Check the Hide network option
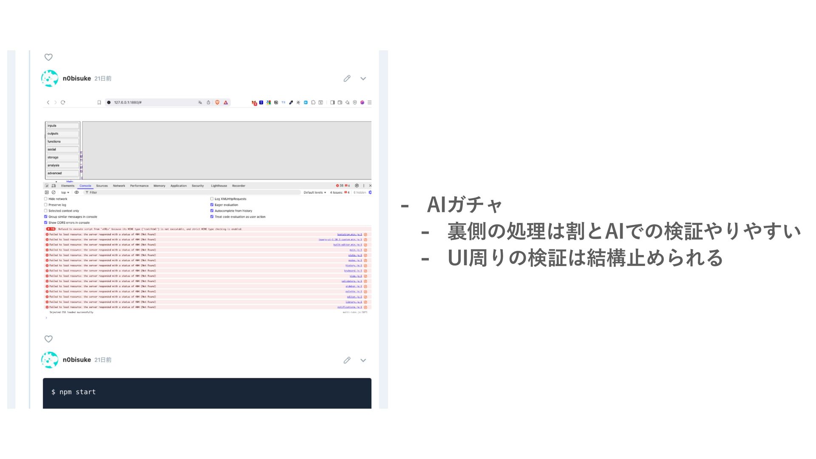 click(46, 199)
